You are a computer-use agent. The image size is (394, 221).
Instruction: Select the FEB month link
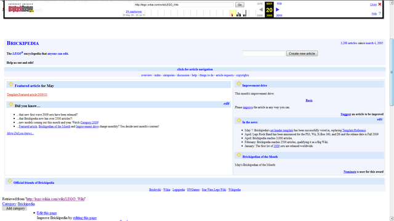point(279,4)
